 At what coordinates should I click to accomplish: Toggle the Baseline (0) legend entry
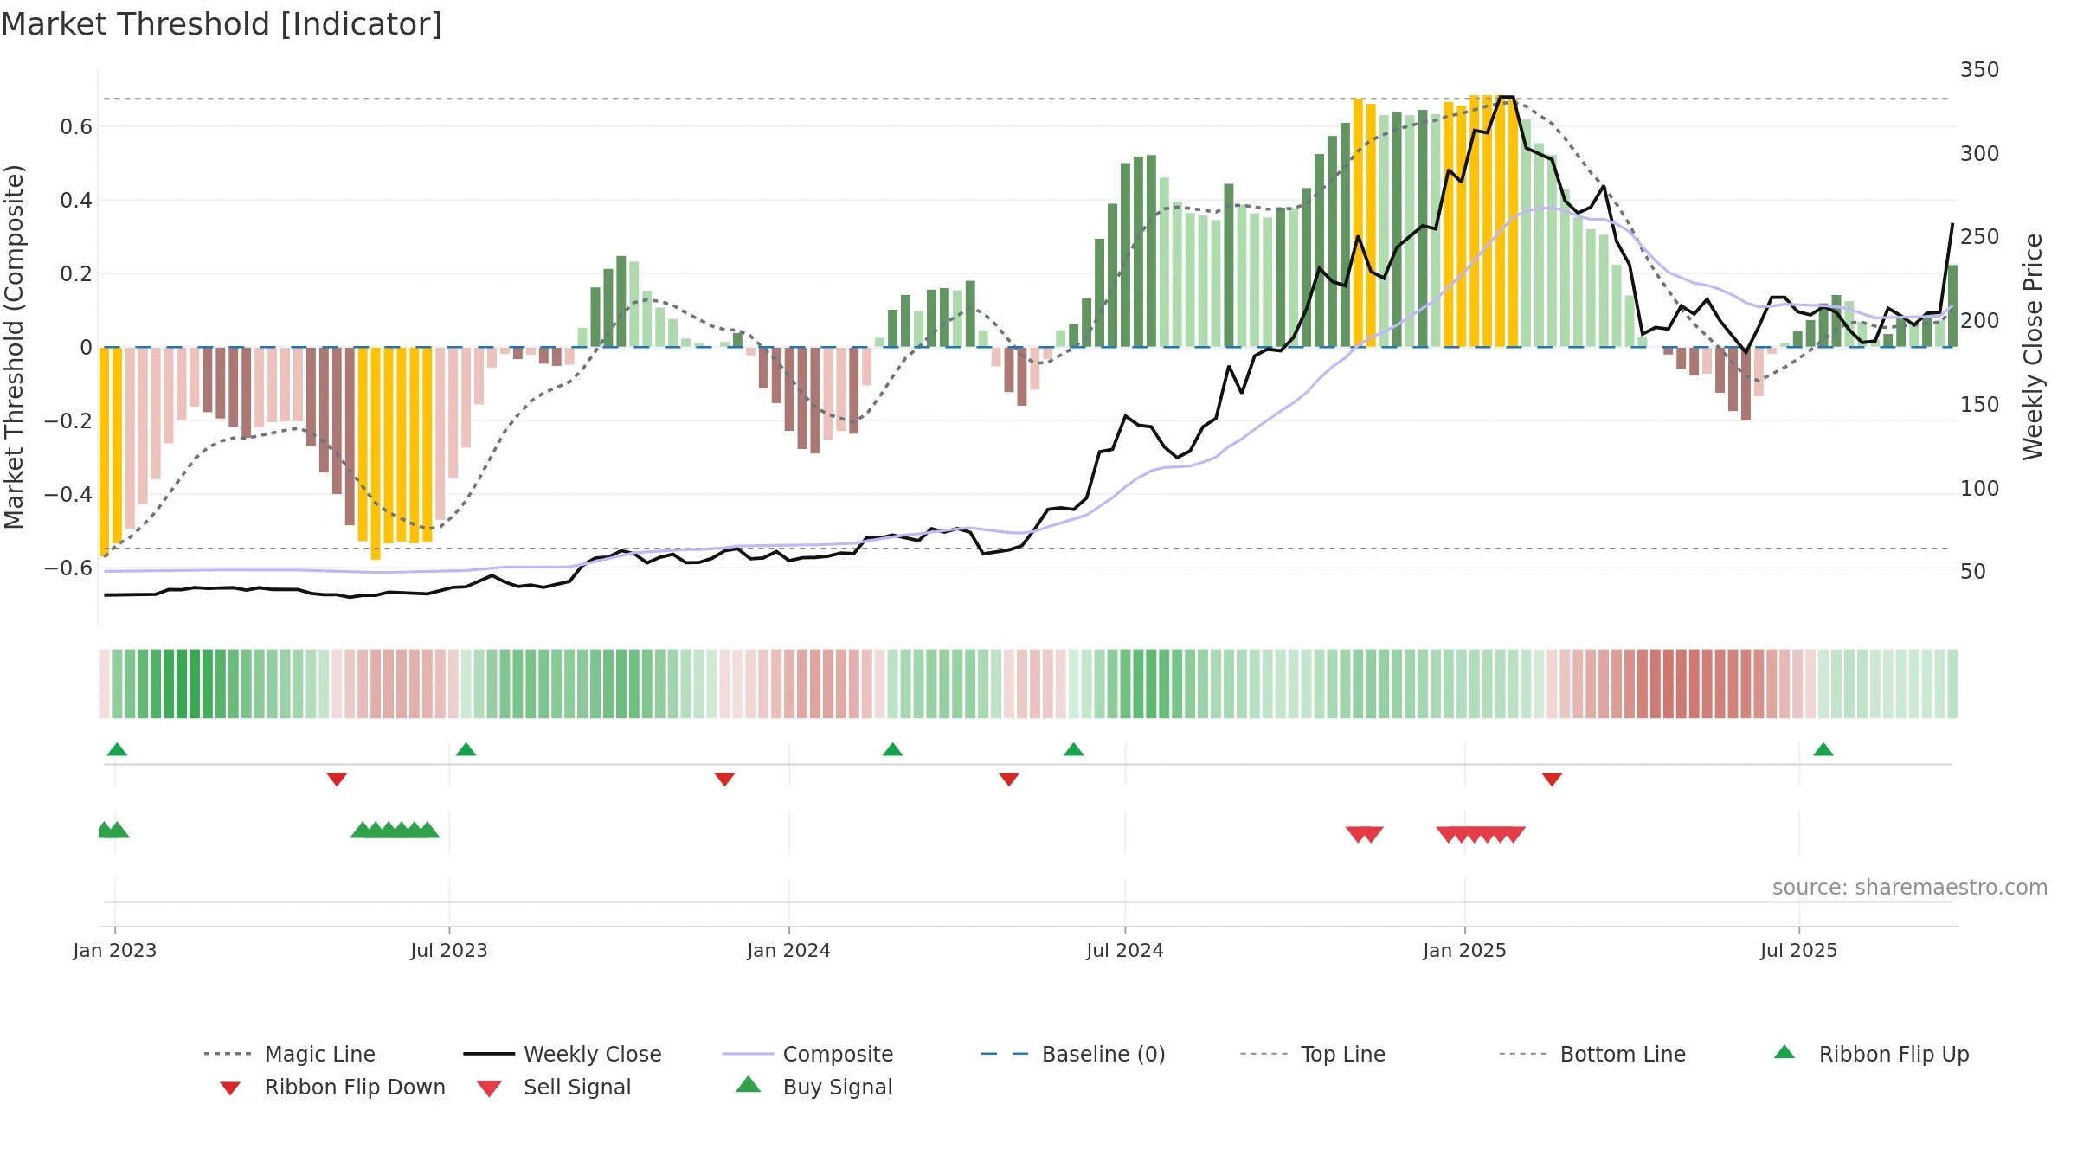[1073, 1054]
